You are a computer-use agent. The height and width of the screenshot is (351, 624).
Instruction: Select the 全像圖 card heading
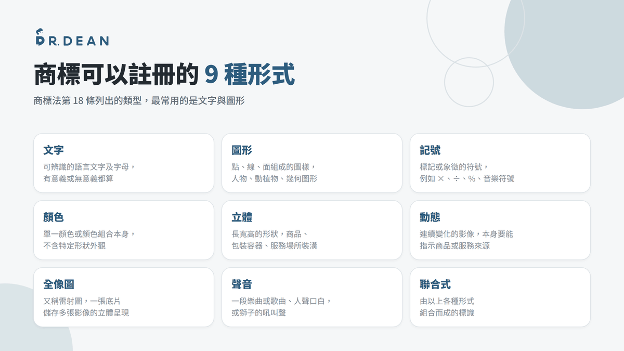(x=59, y=284)
